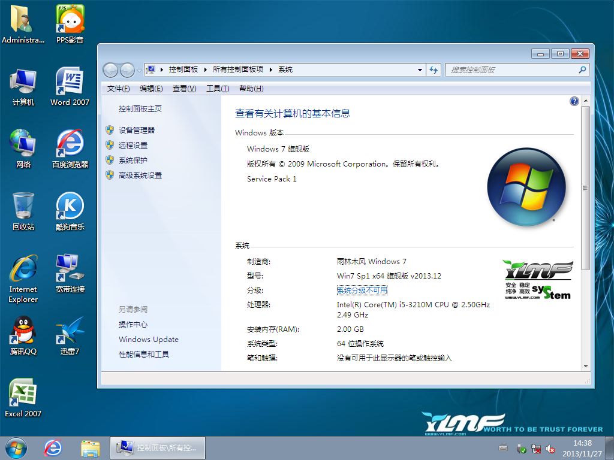Click the 控制面板 breadcrumb segment

coord(183,69)
